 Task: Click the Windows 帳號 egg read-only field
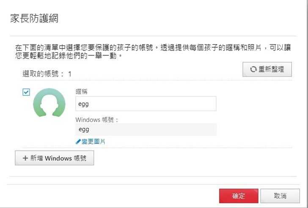(146, 130)
